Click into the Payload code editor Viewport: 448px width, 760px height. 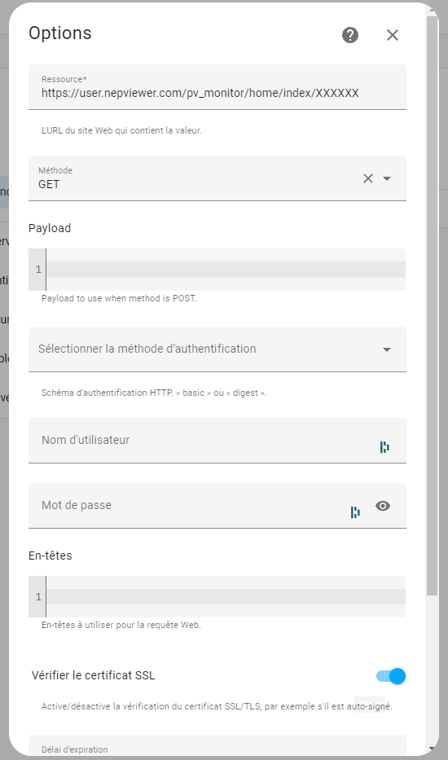[226, 270]
